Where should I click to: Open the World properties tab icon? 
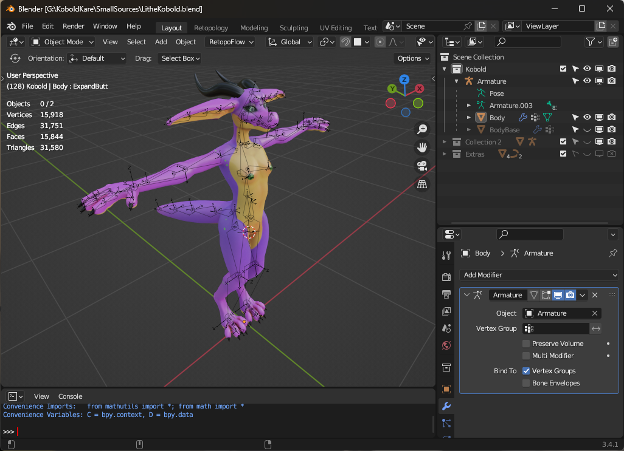click(446, 345)
